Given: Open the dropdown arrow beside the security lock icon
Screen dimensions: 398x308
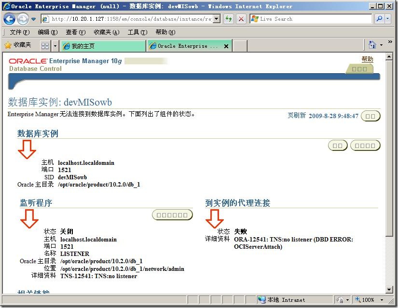Looking at the screenshot, I should pyautogui.click(x=347, y=300).
